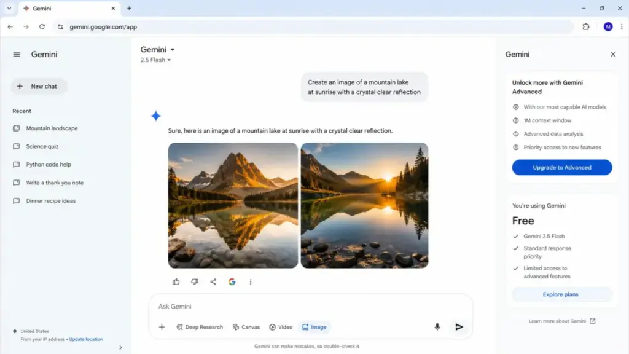
Task: Click the thumbs up good response icon
Action: point(176,281)
